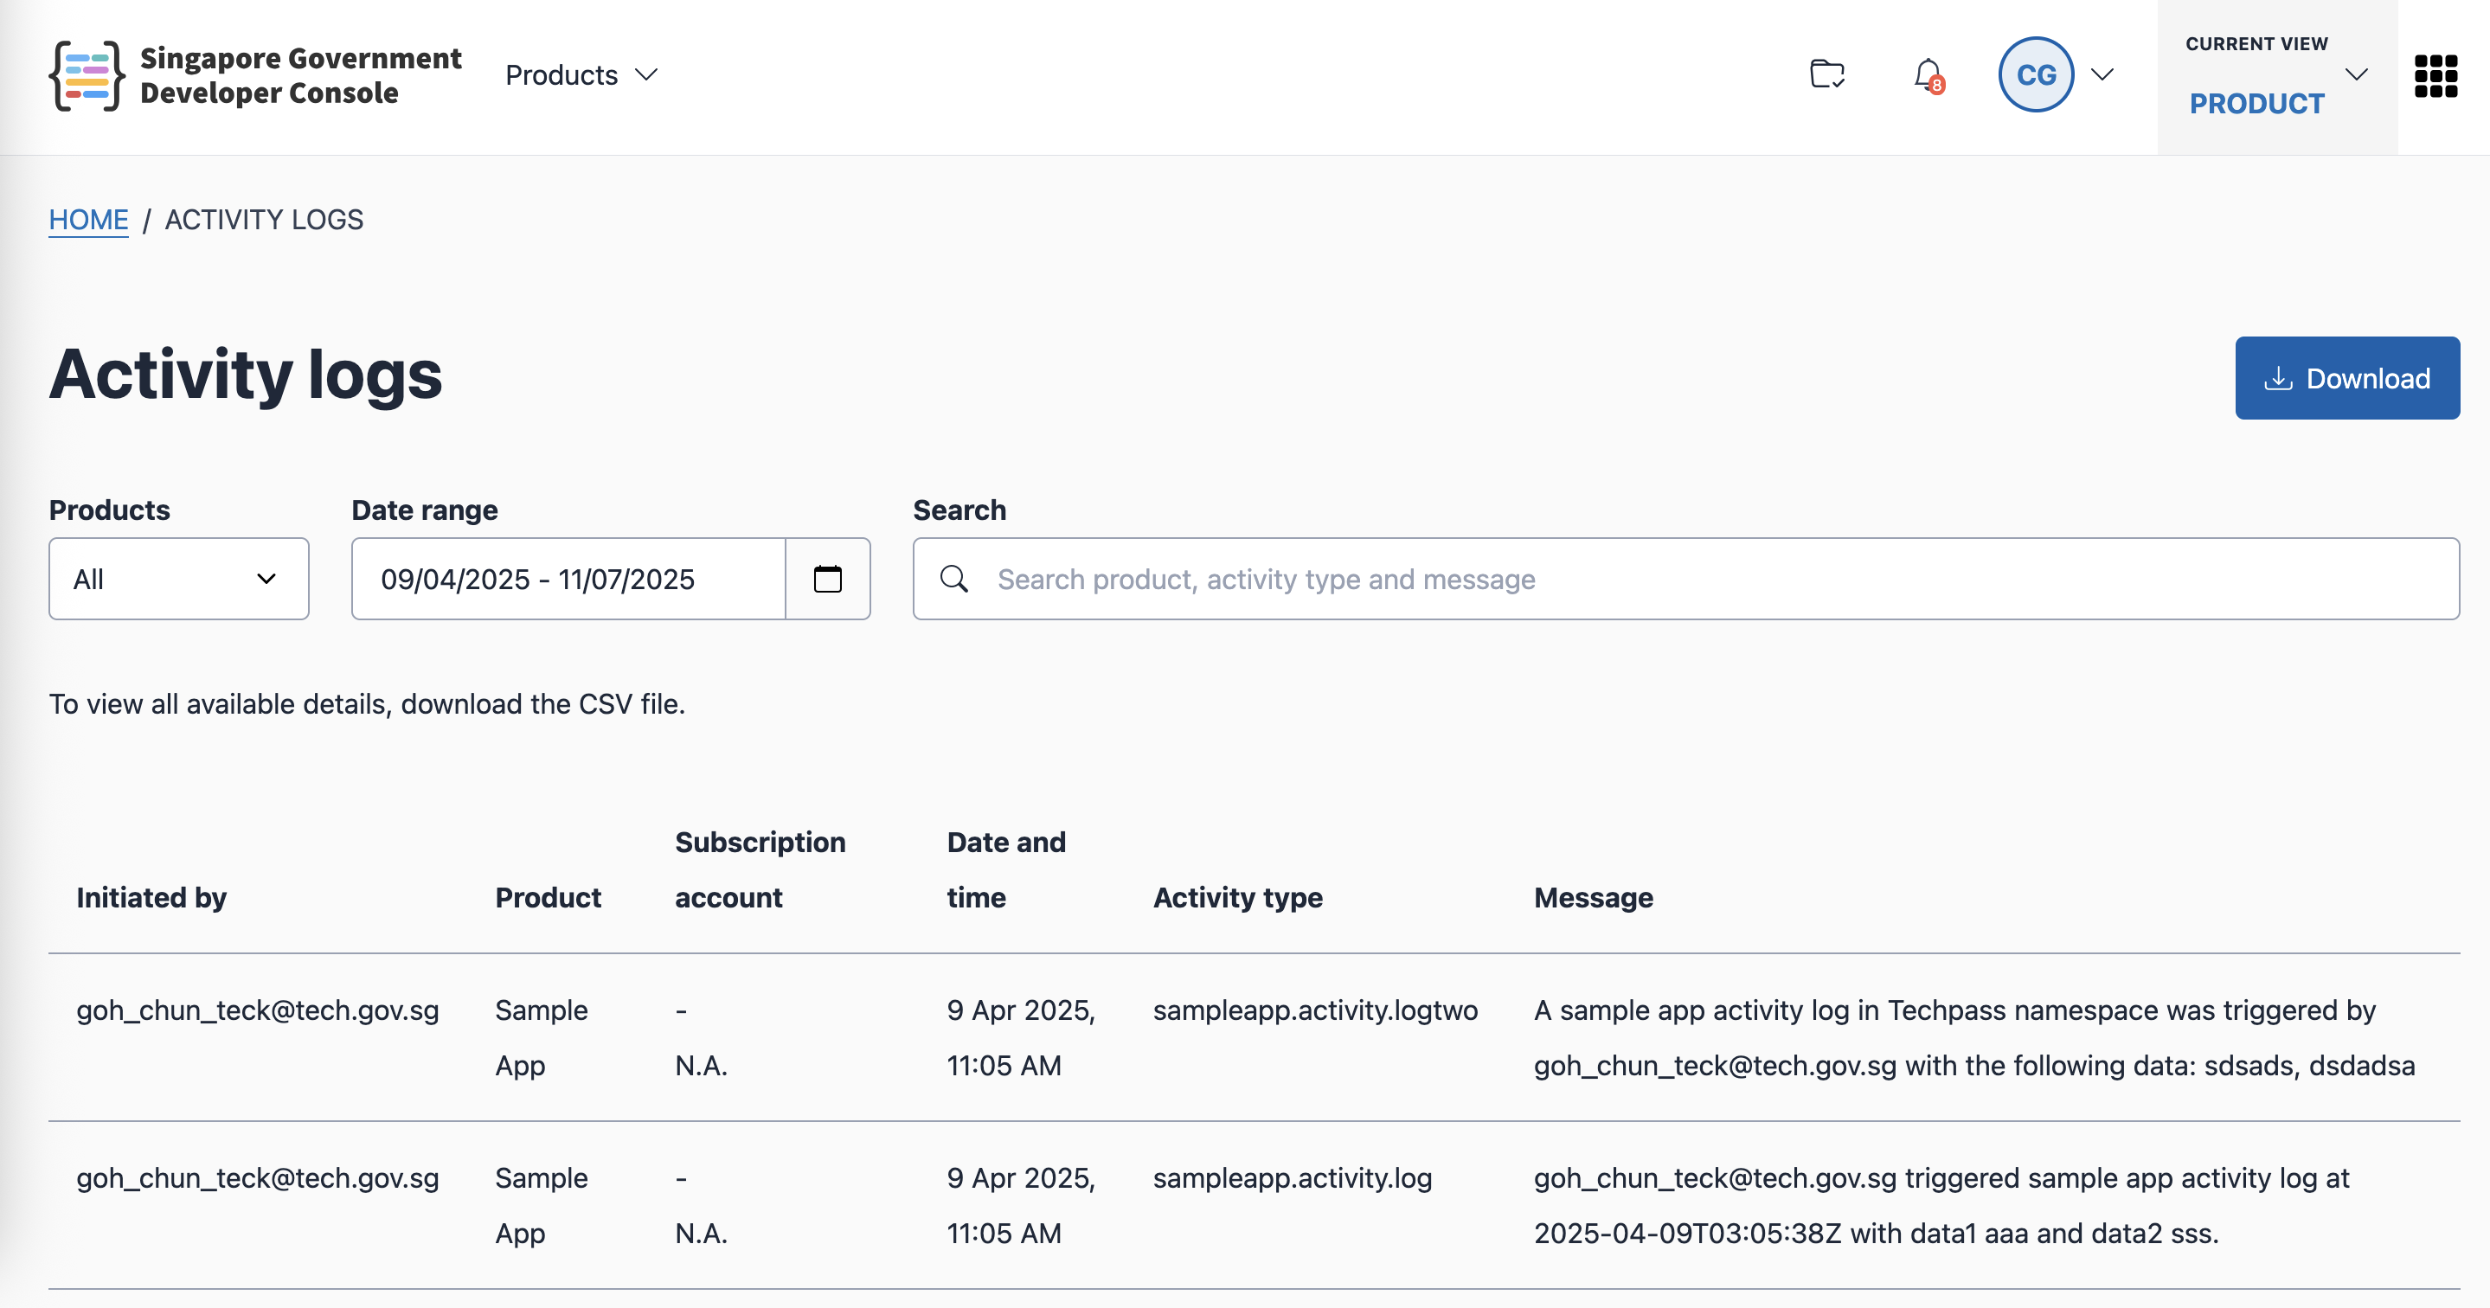Click the sampleapp.activity.log activity type cell
This screenshot has height=1308, width=2490.
(1293, 1178)
